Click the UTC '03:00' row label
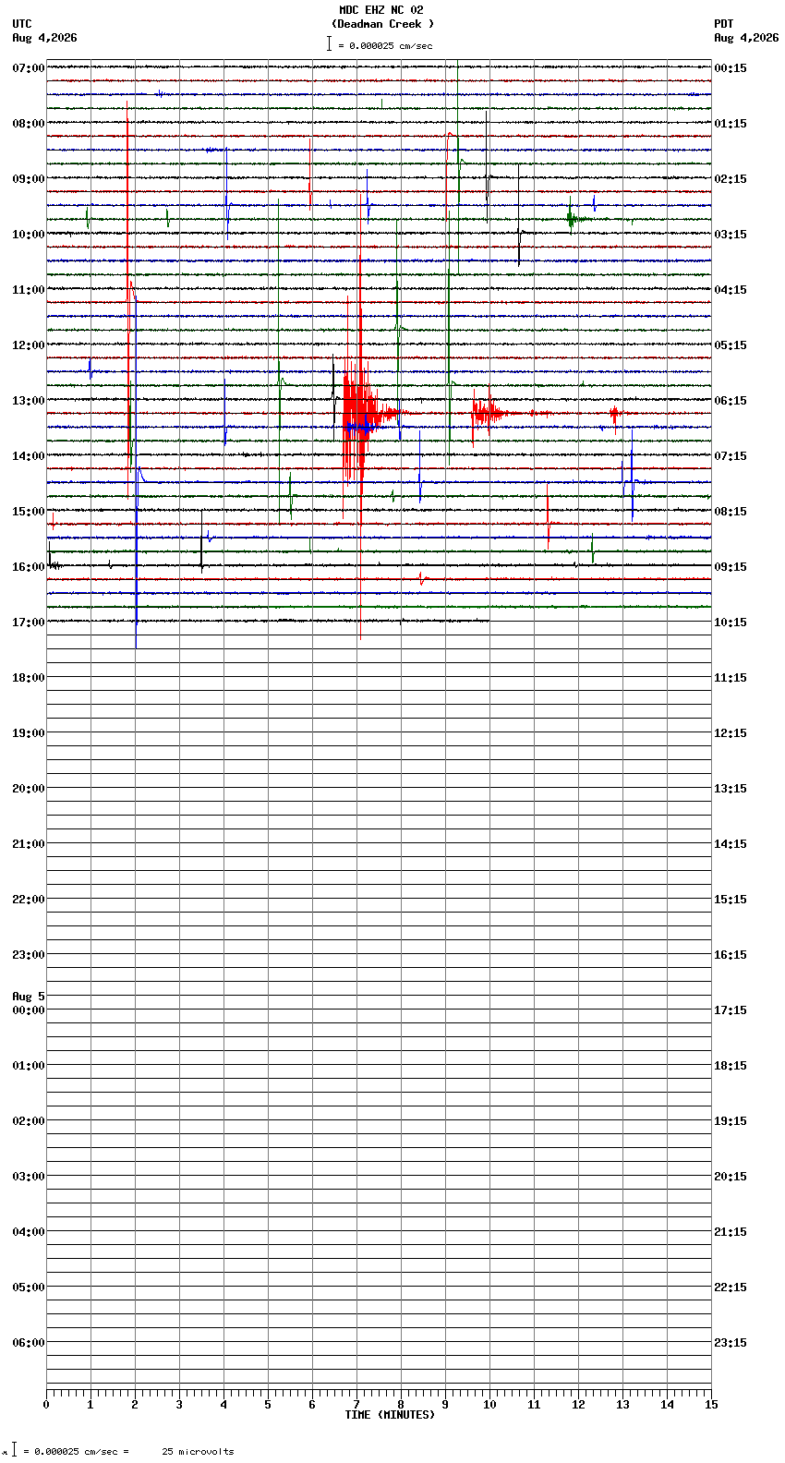The image size is (785, 1463). click(29, 1177)
